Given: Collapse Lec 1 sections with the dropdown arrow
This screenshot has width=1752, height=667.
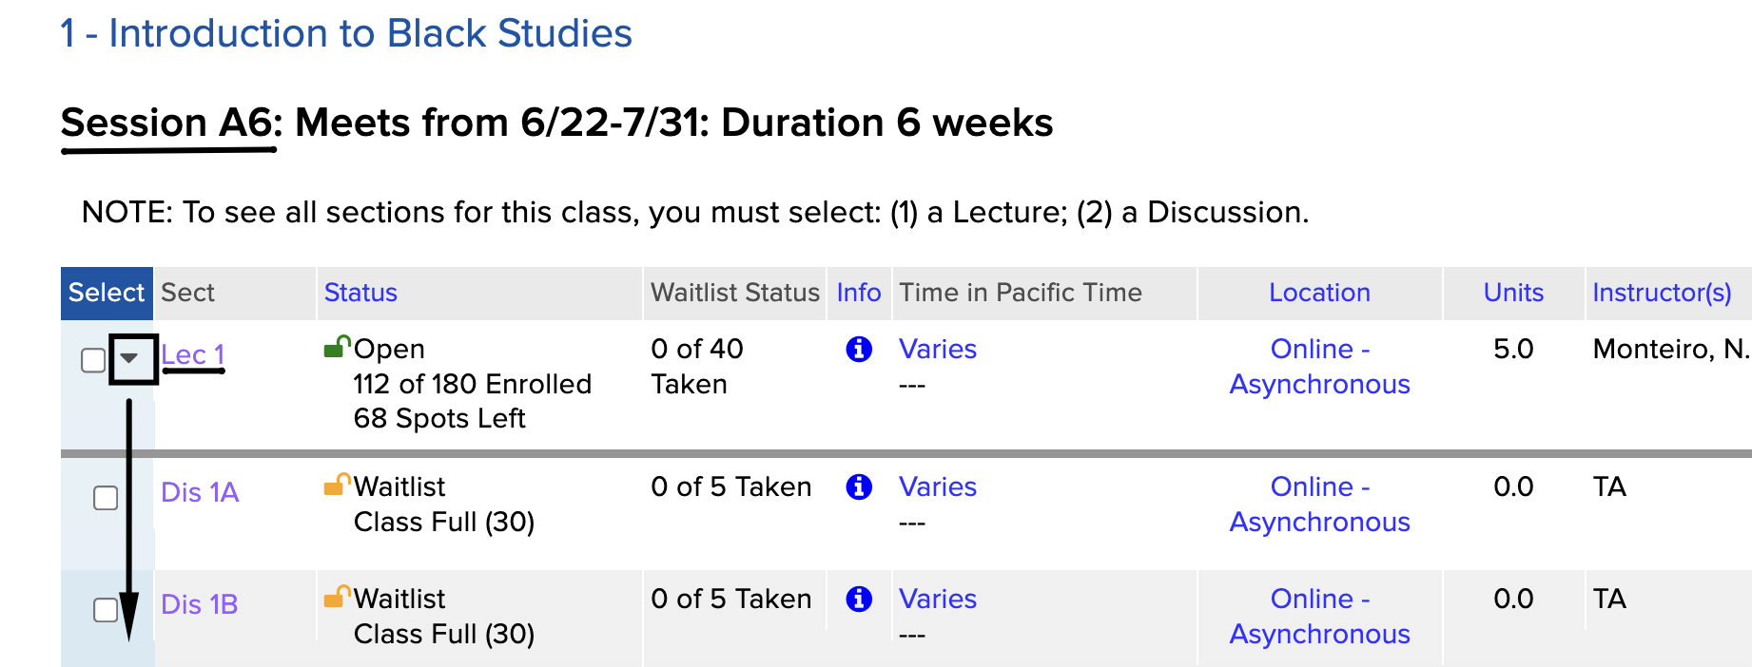Looking at the screenshot, I should point(130,358).
